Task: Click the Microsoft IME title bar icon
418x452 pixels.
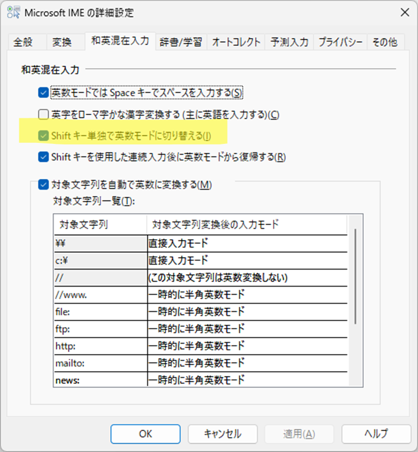Action: [13, 13]
